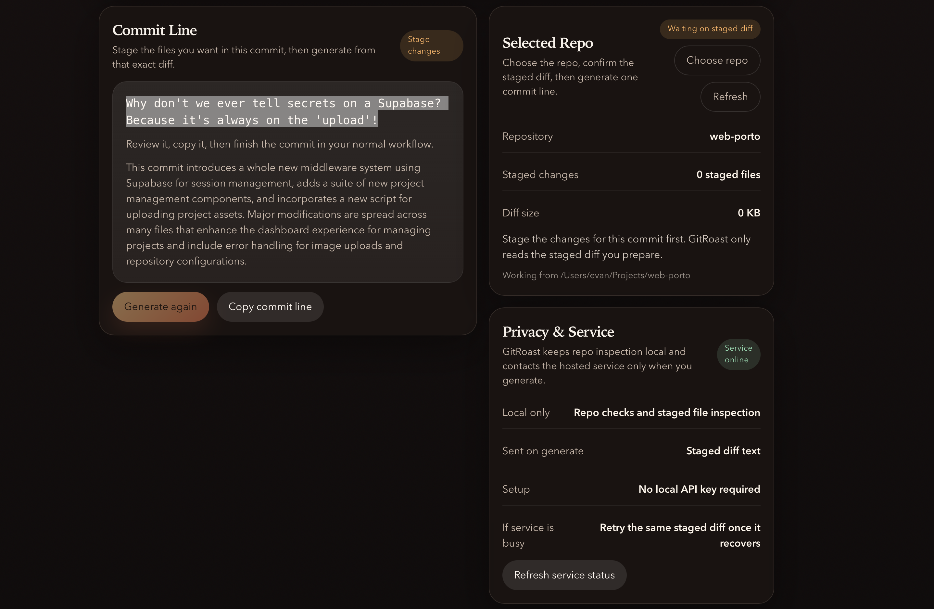Click the Stage changes badge
The image size is (934, 609).
click(x=431, y=45)
